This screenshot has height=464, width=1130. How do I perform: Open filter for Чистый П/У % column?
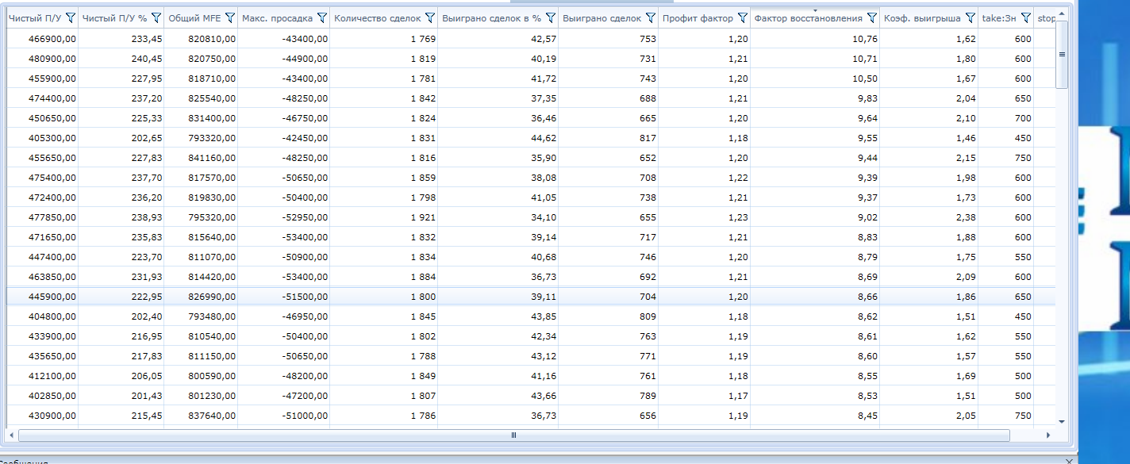[156, 17]
